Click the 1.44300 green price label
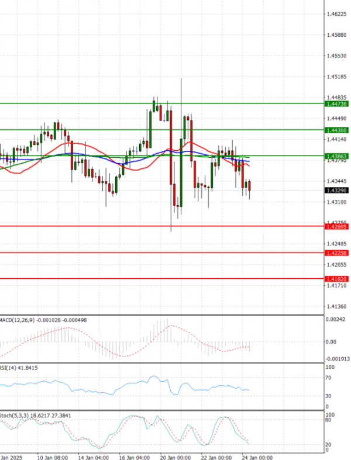The image size is (351, 460). tap(336, 130)
